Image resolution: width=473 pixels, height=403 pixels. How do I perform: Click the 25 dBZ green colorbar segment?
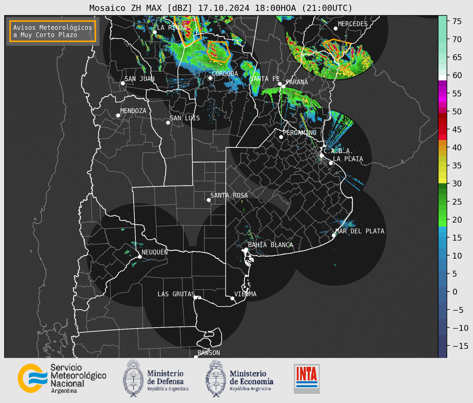click(x=442, y=202)
